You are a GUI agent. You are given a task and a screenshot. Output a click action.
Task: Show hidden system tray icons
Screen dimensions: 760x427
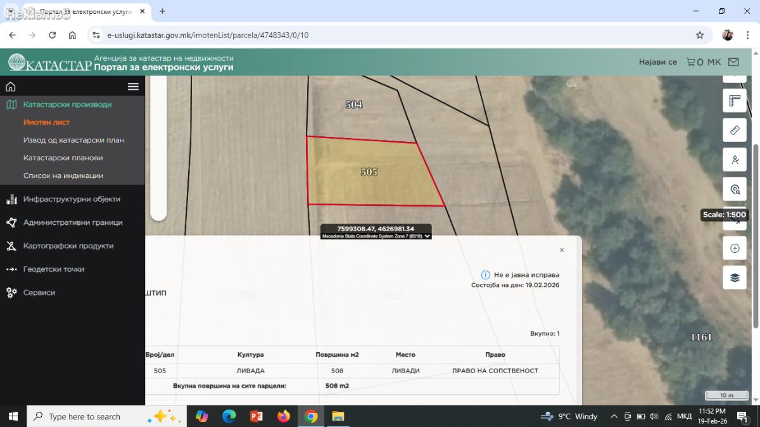[614, 416]
